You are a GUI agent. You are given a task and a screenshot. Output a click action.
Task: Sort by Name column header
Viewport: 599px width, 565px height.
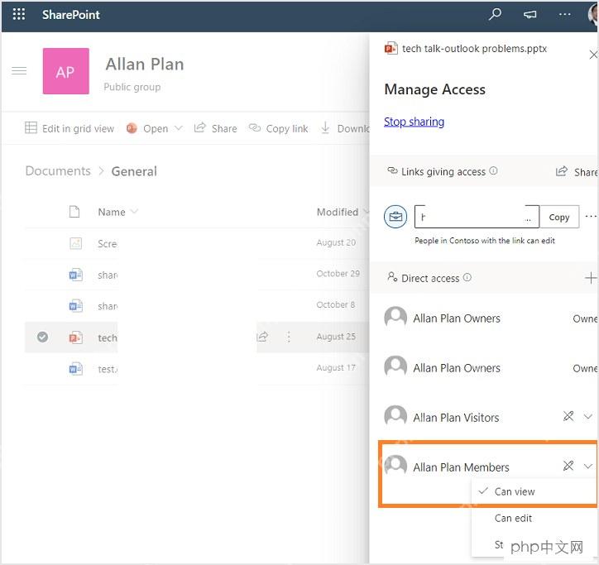pos(117,212)
